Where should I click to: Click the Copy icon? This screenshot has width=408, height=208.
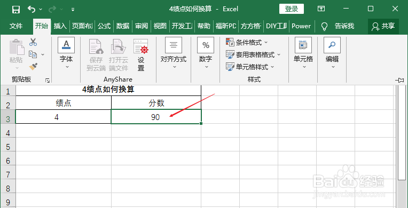click(33, 54)
